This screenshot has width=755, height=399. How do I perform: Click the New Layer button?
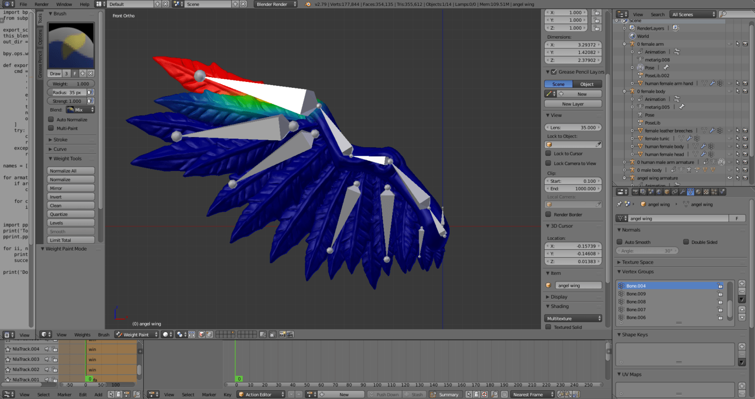coord(573,104)
